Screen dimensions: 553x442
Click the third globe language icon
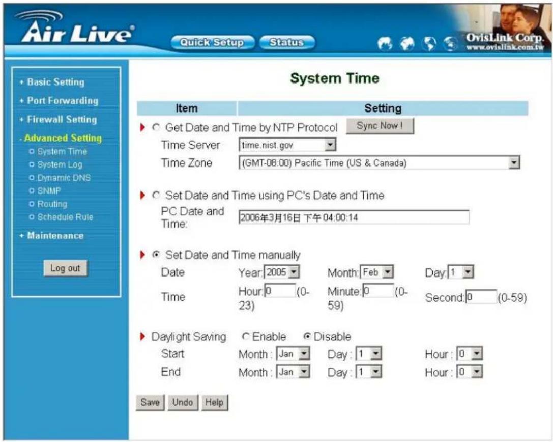429,44
